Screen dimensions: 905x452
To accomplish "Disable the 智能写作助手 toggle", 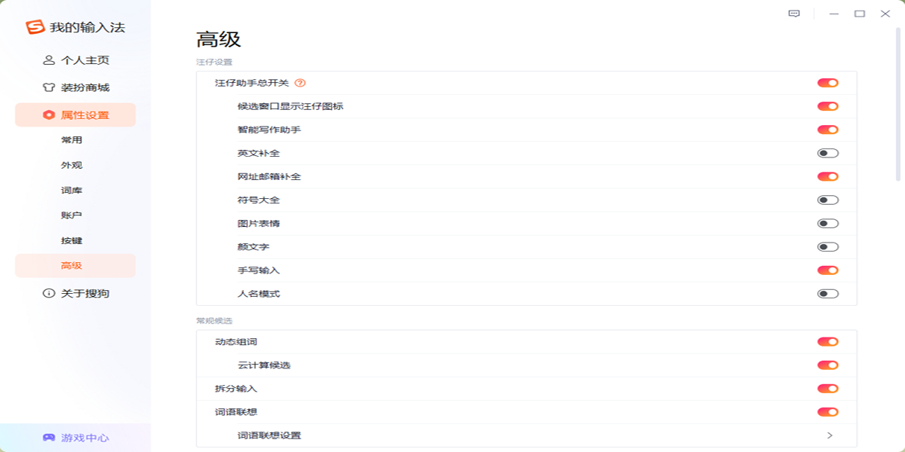I will 830,129.
